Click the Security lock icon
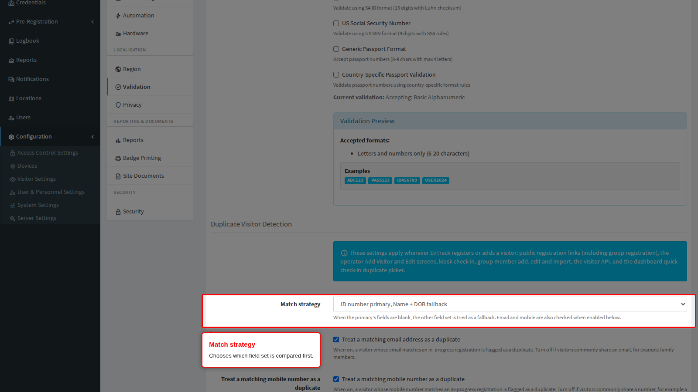 coord(118,212)
